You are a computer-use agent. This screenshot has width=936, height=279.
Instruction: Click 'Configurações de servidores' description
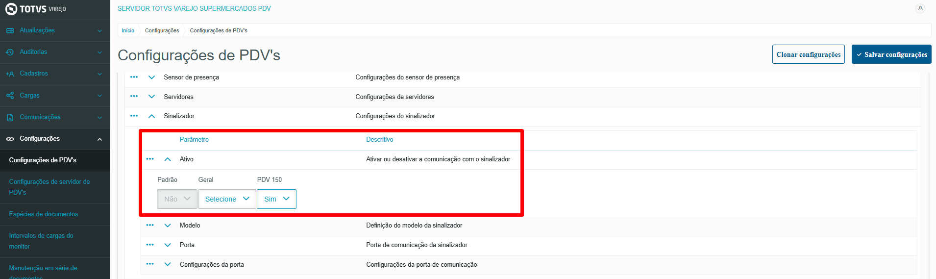pos(394,97)
